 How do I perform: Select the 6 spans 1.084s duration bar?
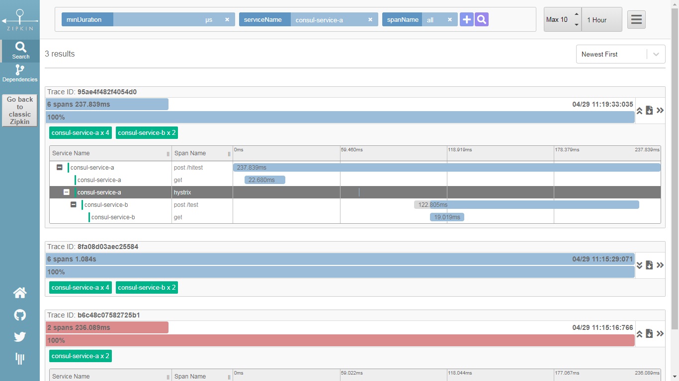point(340,259)
